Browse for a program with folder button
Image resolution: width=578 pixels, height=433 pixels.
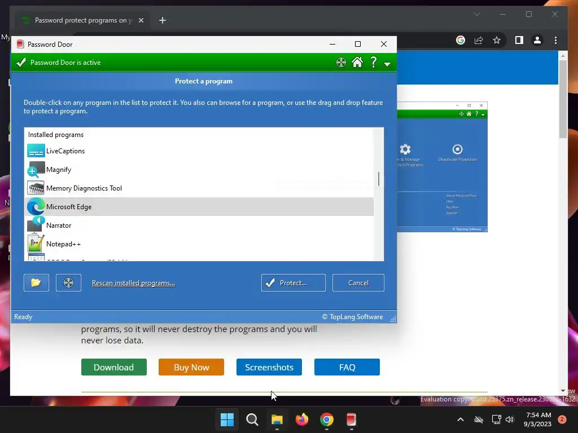[x=36, y=282]
